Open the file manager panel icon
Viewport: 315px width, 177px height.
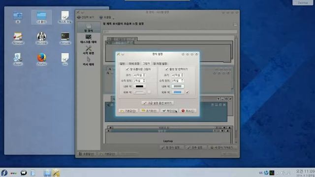point(33,173)
